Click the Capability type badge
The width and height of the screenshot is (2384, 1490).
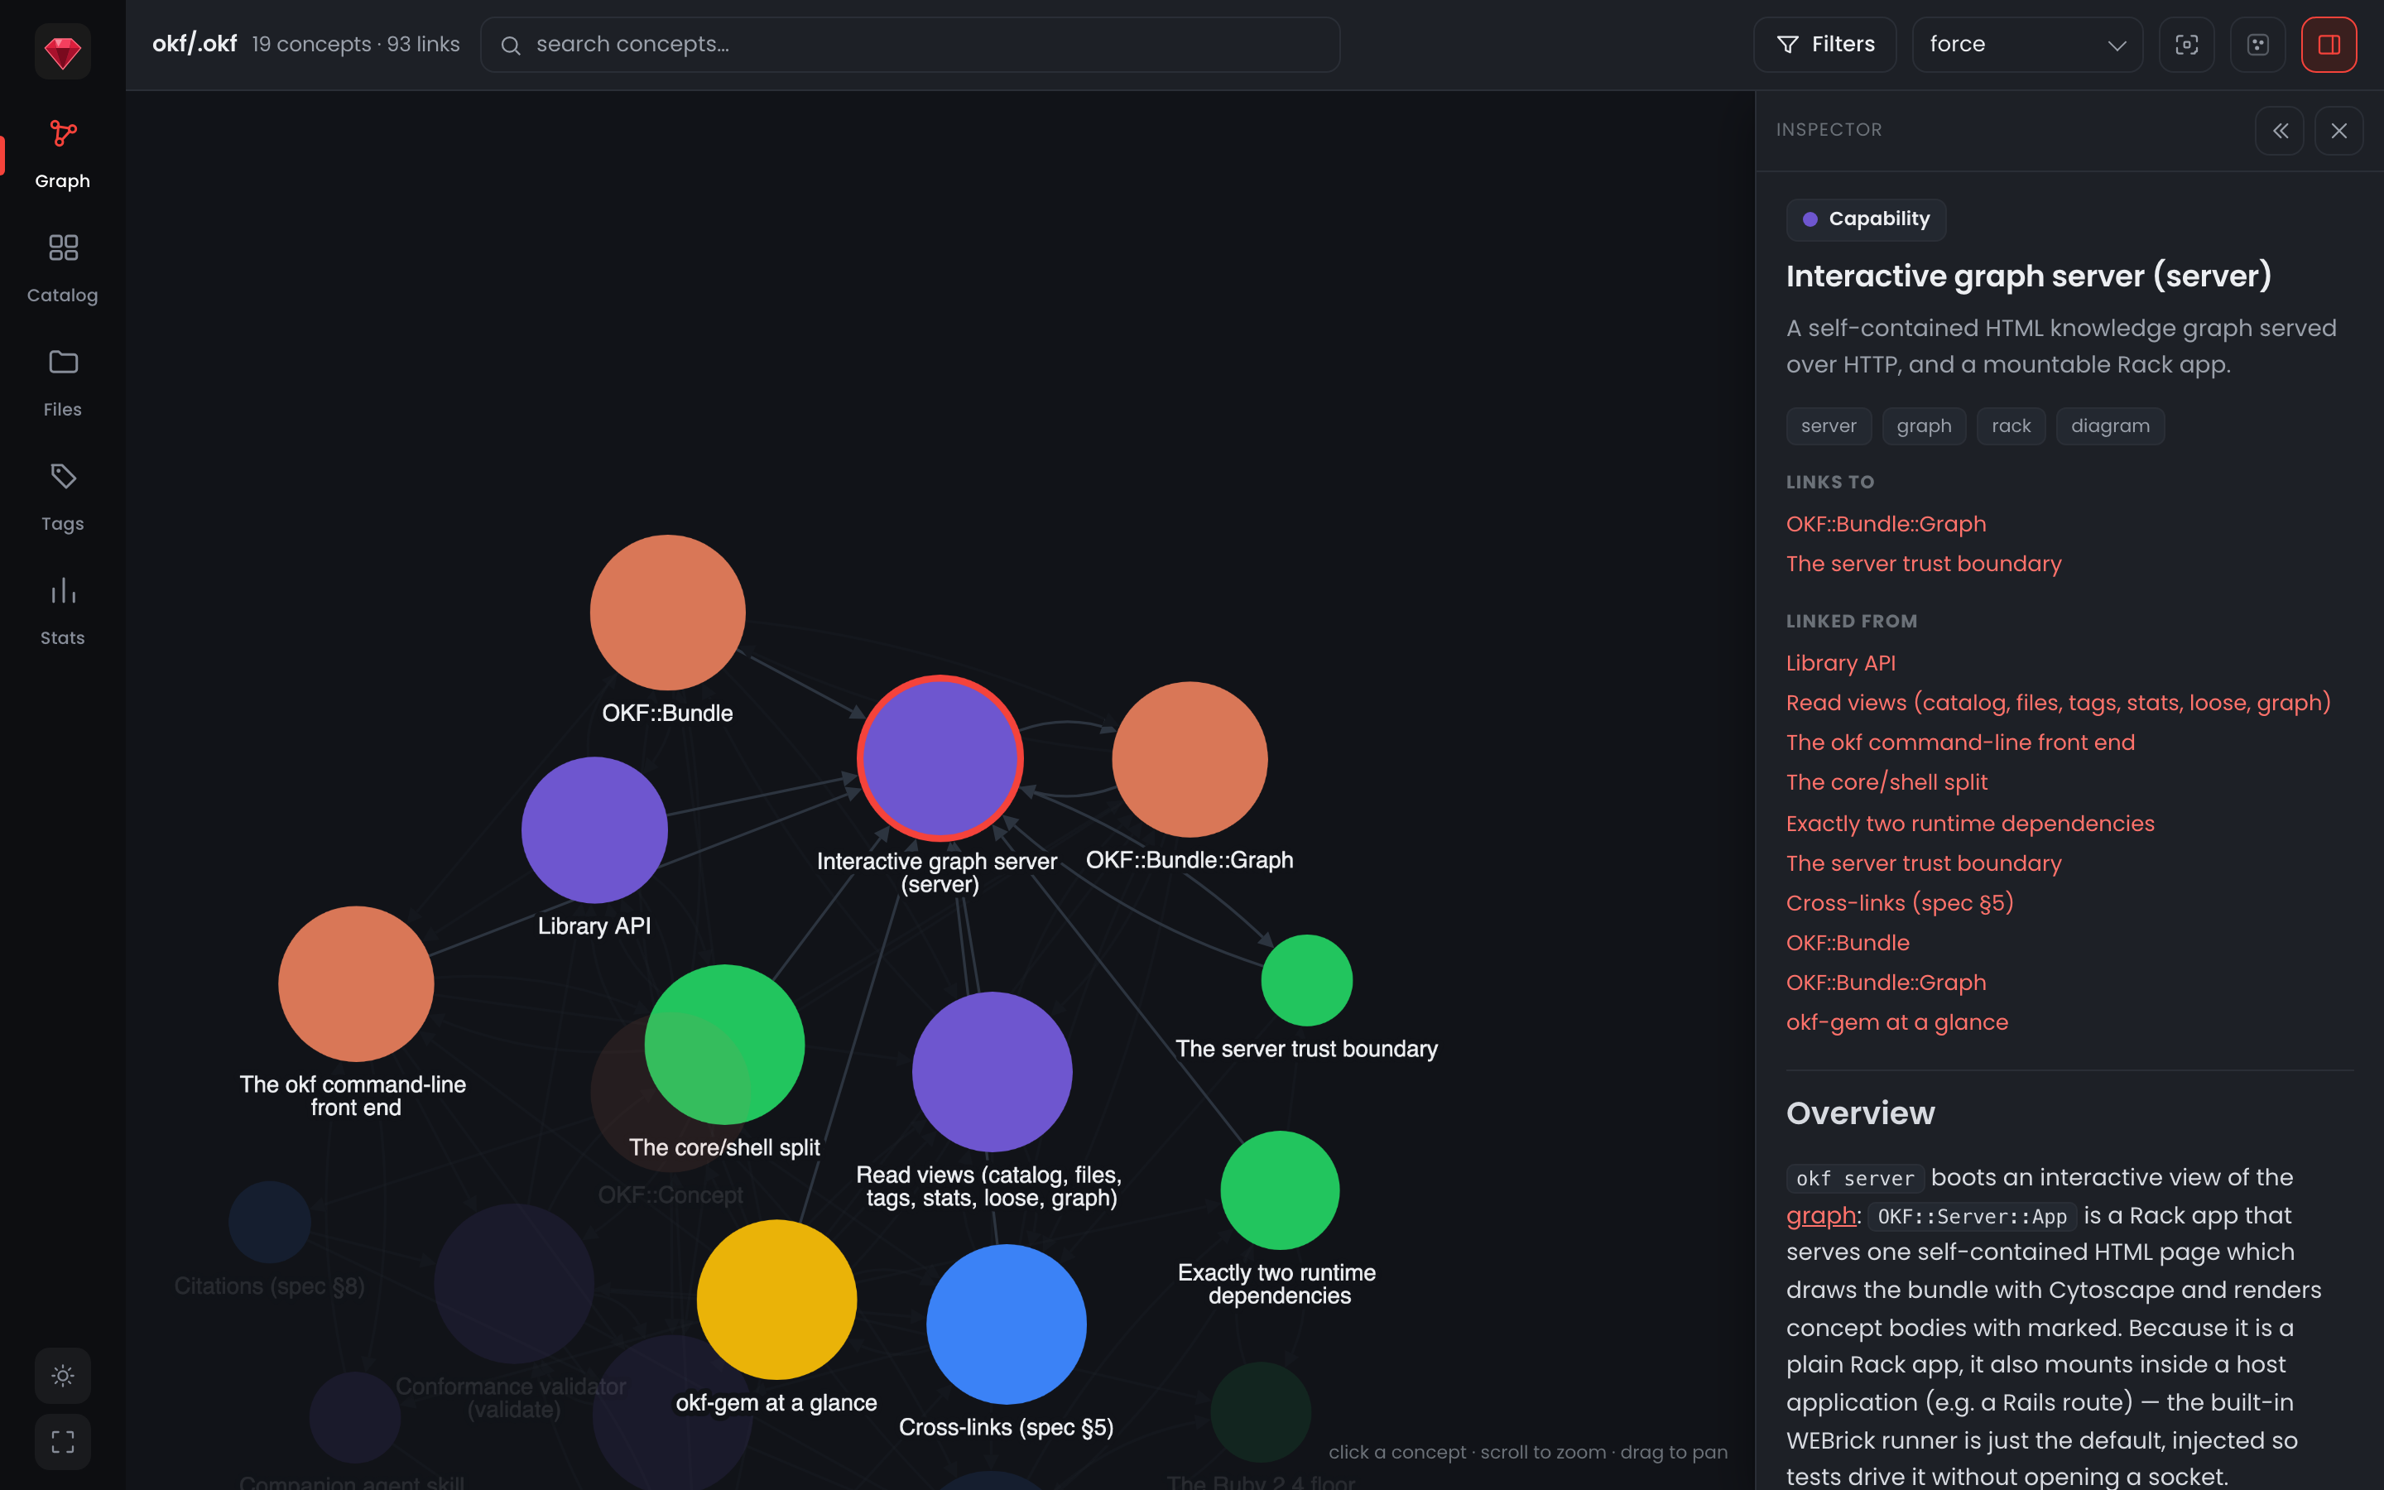pos(1866,219)
